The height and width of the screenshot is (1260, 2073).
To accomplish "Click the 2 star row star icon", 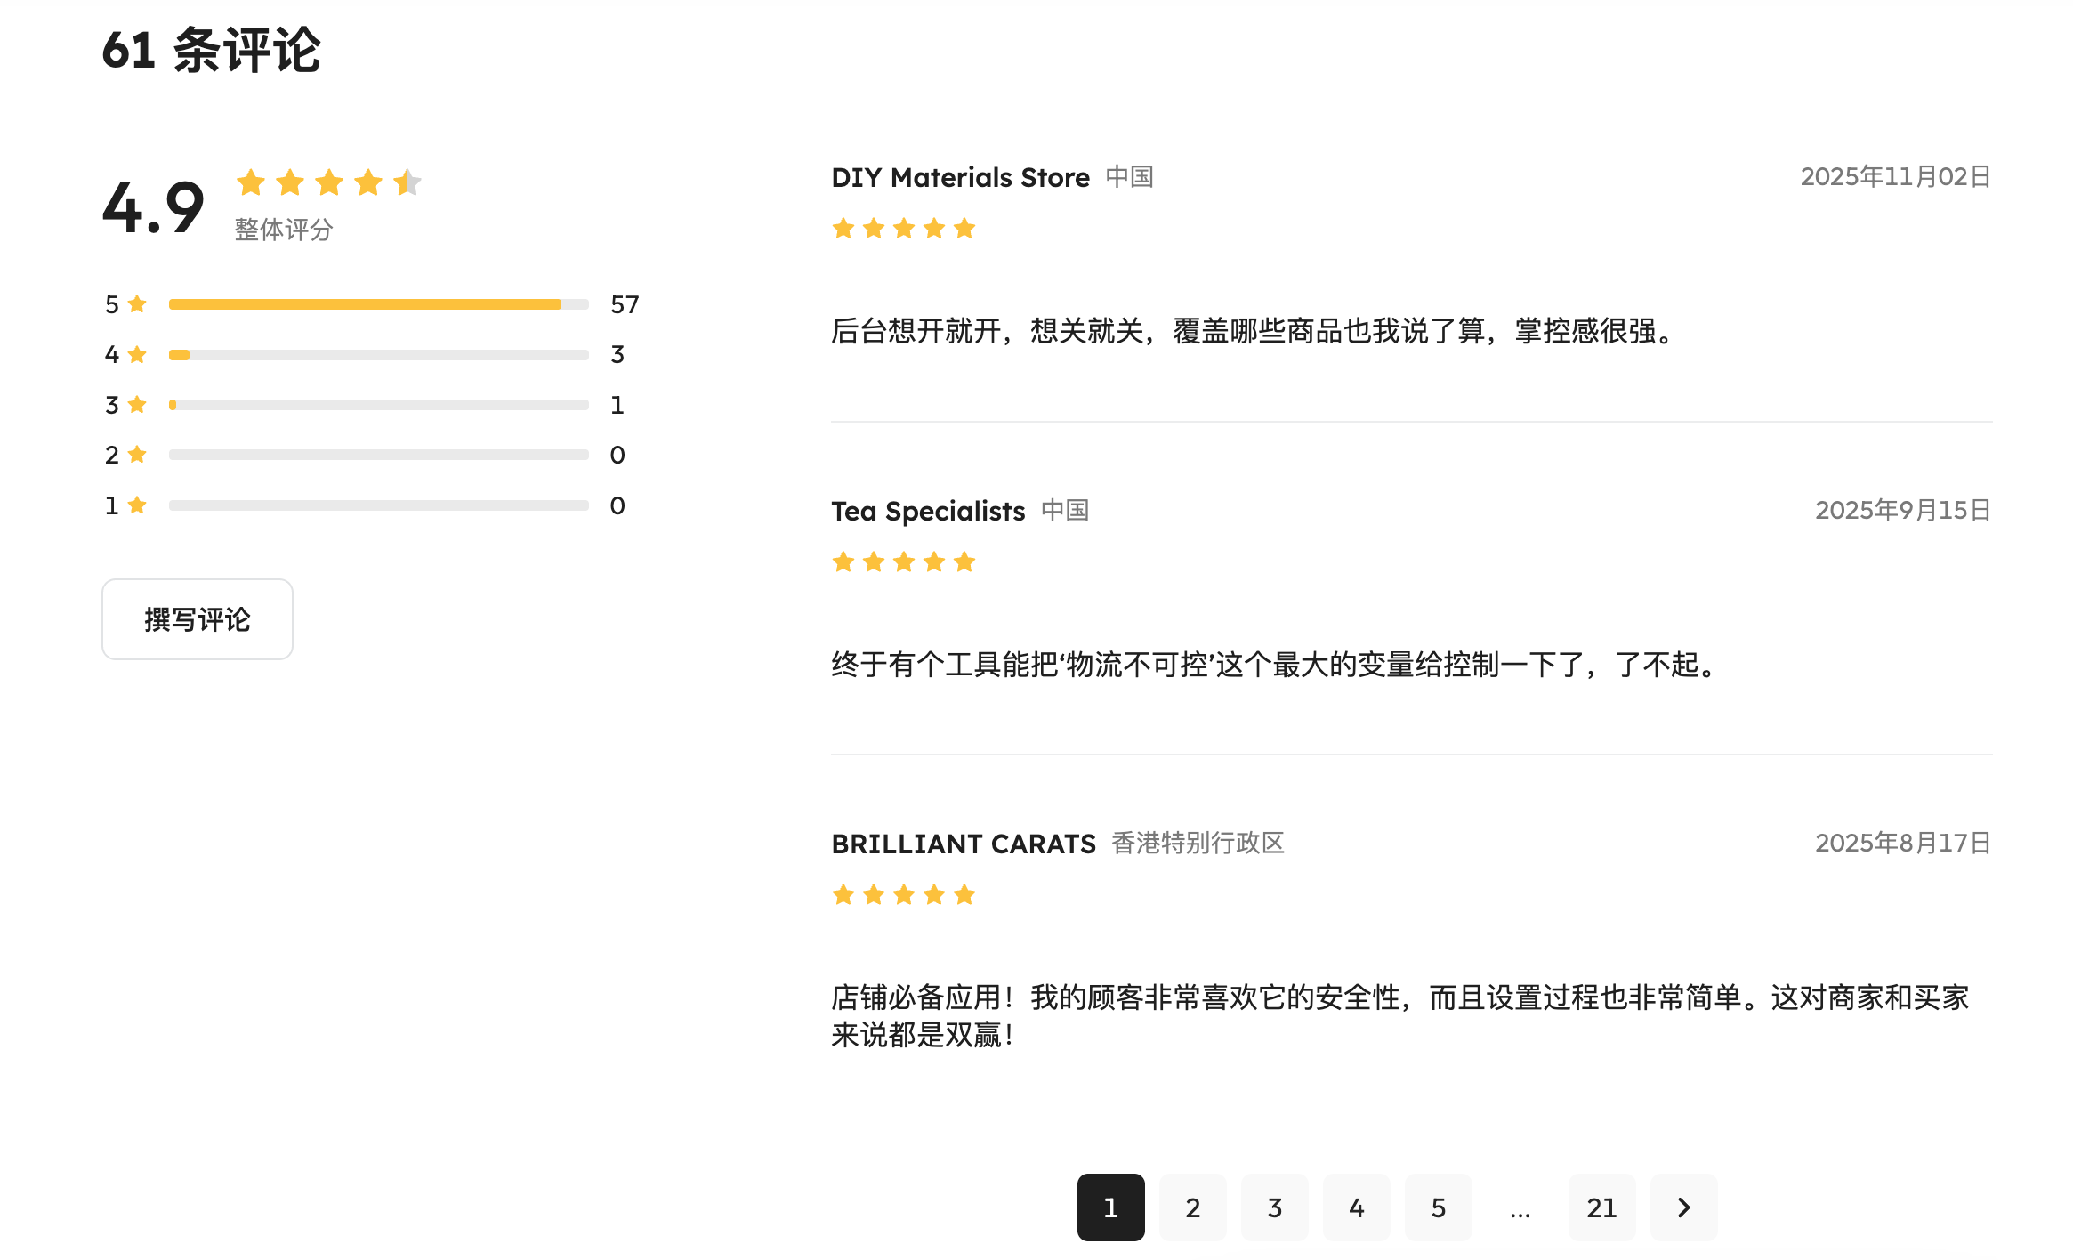I will click(137, 455).
